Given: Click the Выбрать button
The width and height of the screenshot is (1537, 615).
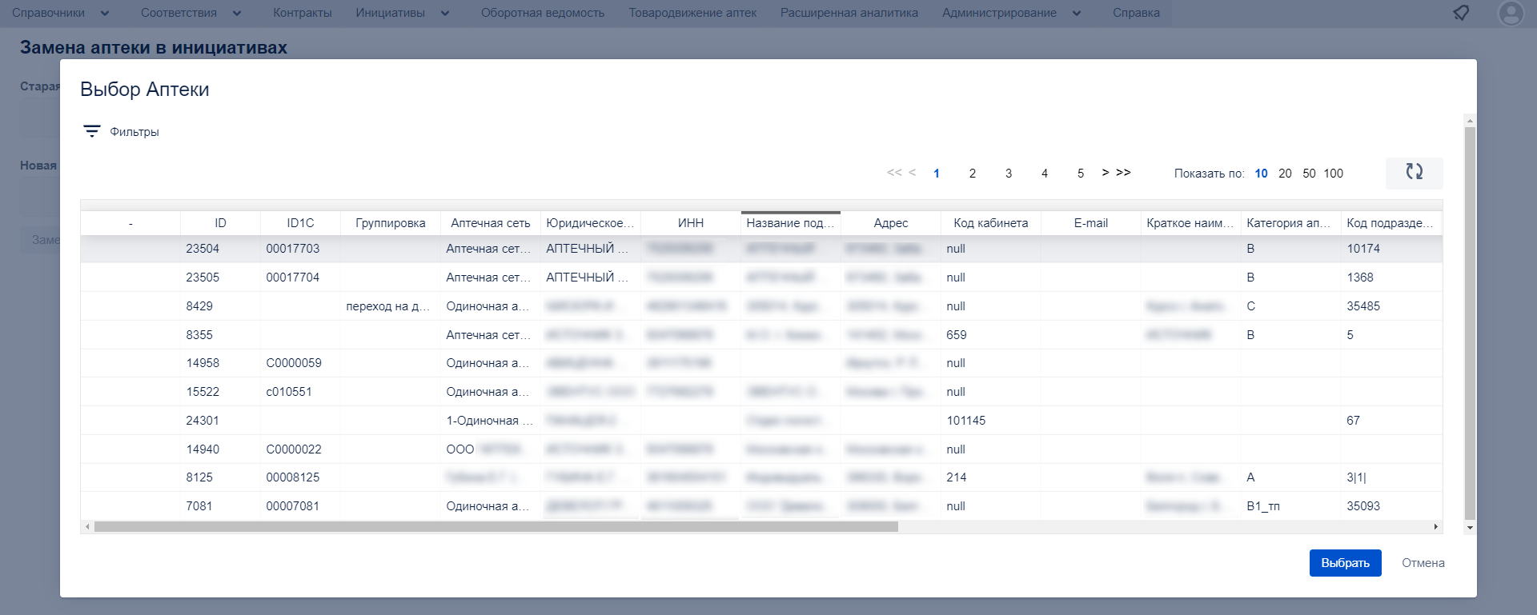Looking at the screenshot, I should 1345,563.
